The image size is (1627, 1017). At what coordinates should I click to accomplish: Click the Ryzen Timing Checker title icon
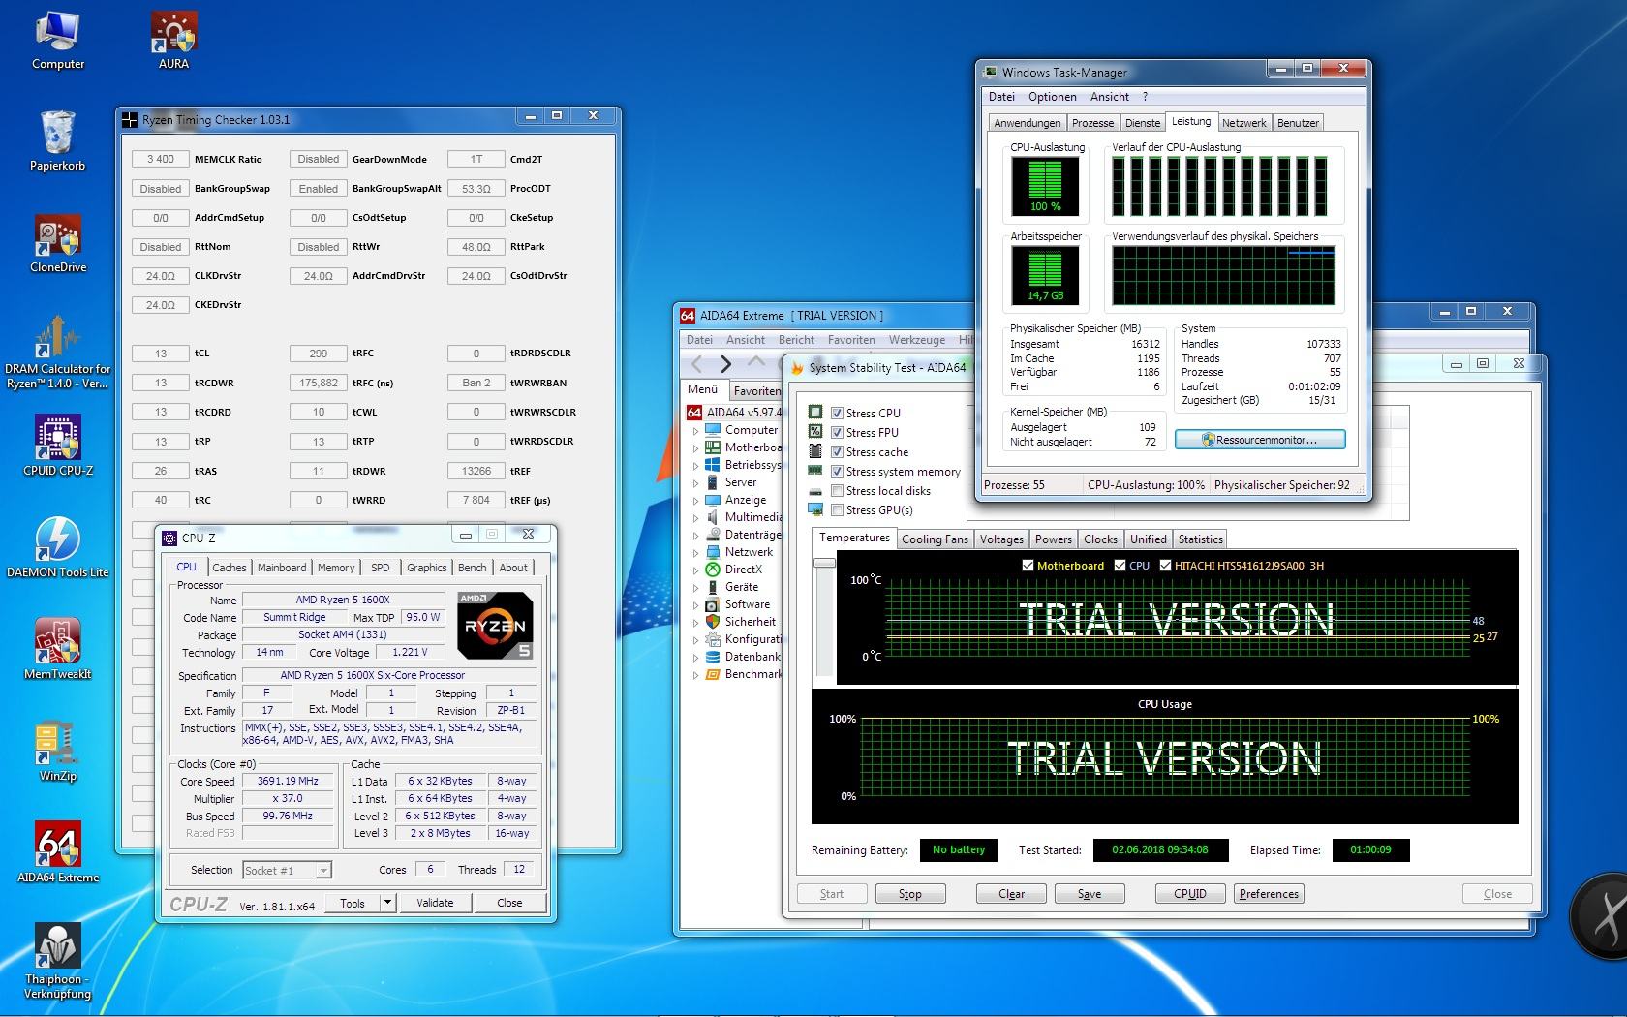(x=130, y=119)
